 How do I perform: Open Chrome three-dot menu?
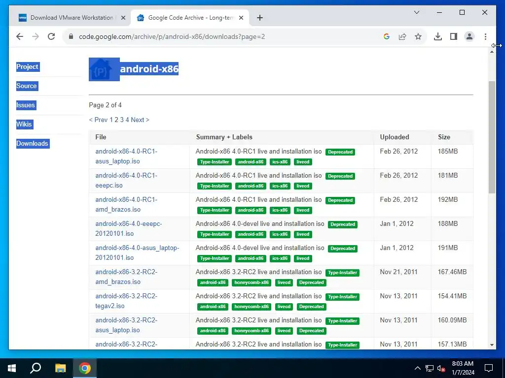485,36
